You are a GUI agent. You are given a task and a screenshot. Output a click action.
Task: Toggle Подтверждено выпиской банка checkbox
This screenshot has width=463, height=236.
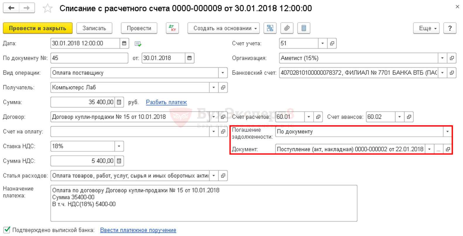tap(7, 230)
